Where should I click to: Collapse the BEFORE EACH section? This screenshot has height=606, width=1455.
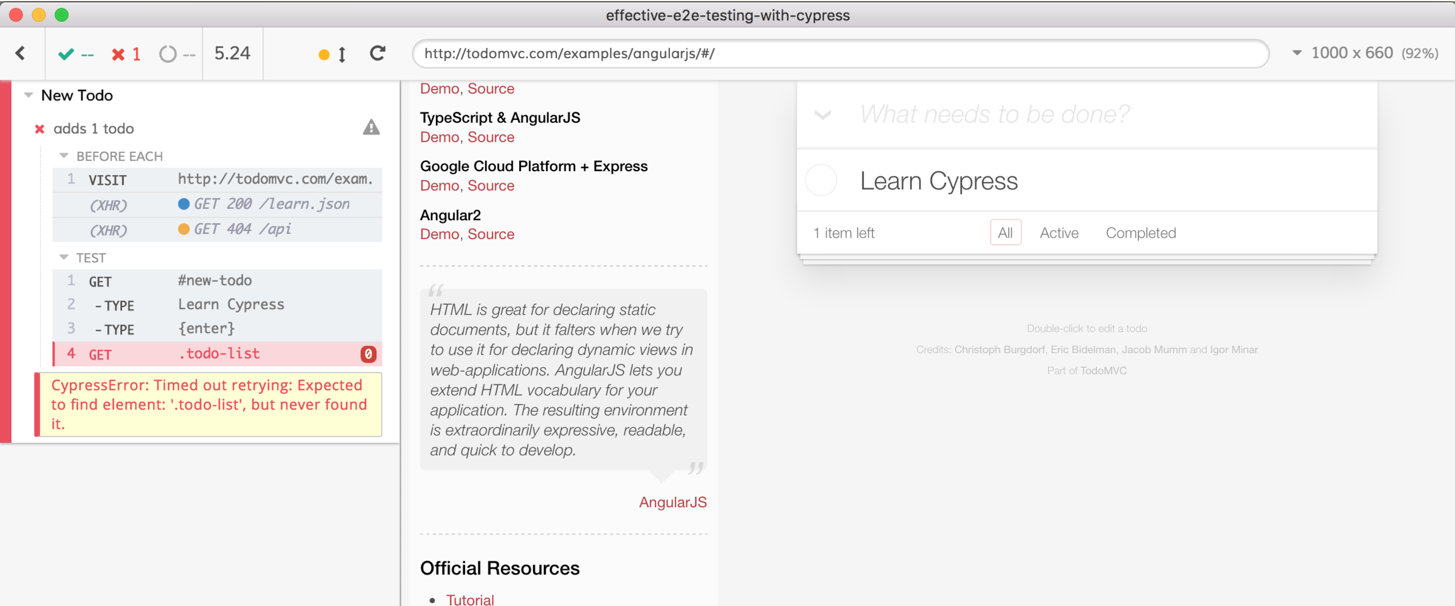(64, 156)
